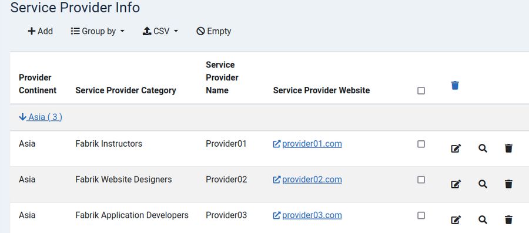This screenshot has height=233, width=529.
Task: Click the edit icon for Provider02
Action: tap(456, 184)
